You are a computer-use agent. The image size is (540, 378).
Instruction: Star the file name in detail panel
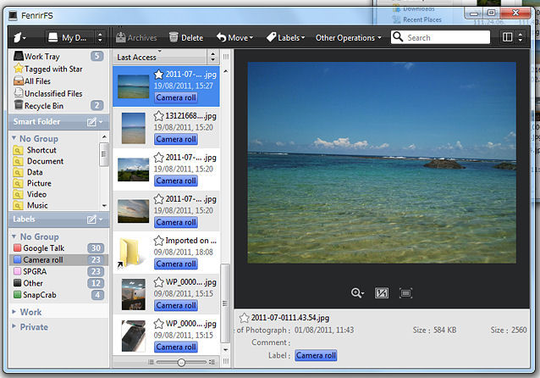244,318
